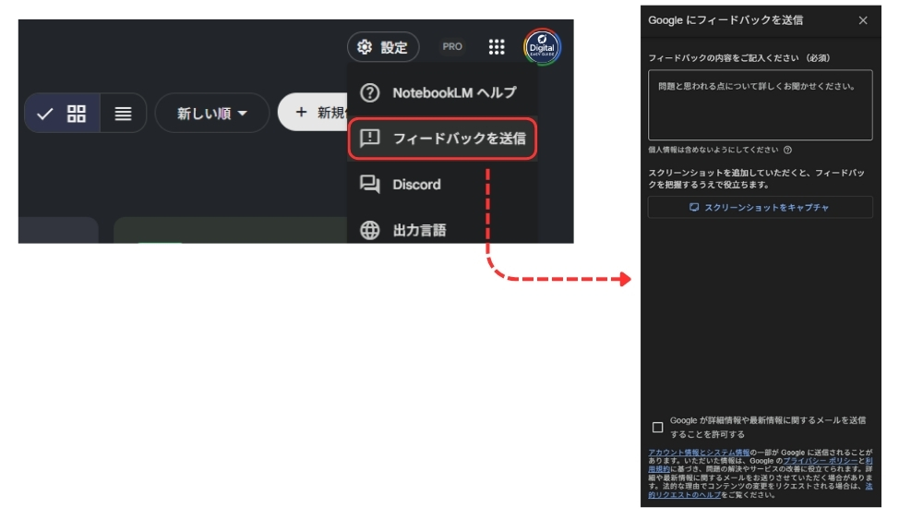
Task: Click the フィードバックの内容をご記入ください label
Action: (738, 57)
